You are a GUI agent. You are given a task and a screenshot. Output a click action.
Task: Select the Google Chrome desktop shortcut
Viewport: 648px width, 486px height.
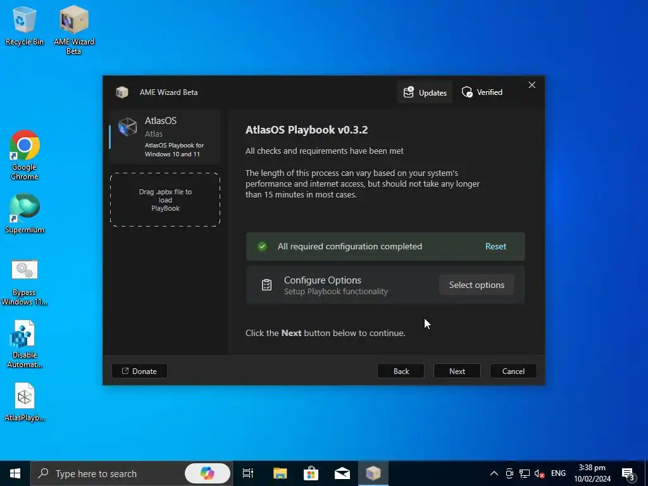click(25, 156)
